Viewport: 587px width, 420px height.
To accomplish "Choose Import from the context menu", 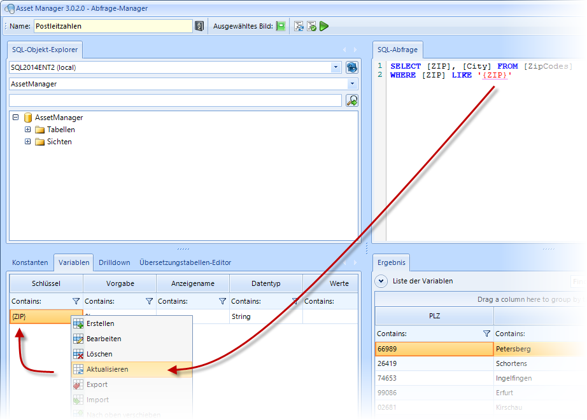I will click(x=132, y=400).
